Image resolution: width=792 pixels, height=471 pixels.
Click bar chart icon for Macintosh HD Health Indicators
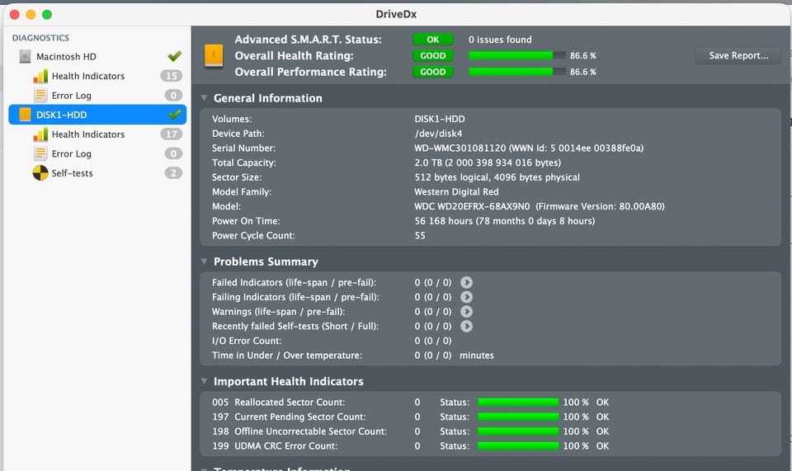click(x=40, y=76)
